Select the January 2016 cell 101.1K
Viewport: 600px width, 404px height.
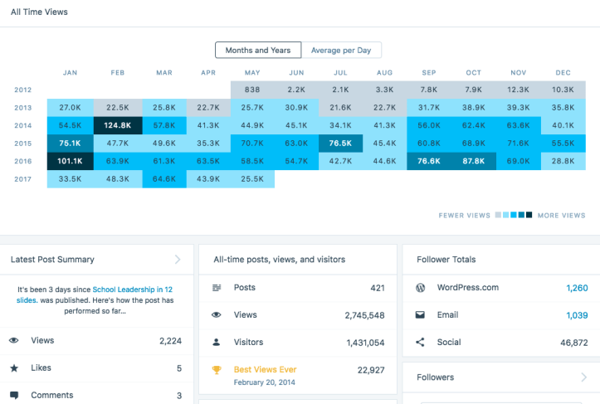tap(71, 161)
